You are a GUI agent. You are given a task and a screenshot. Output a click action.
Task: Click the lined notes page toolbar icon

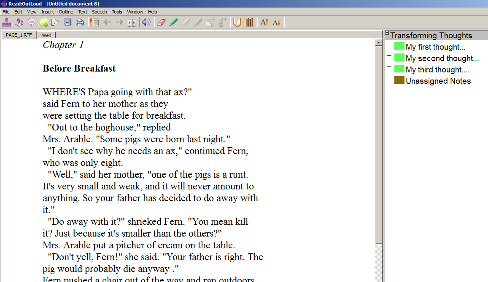[94, 22]
